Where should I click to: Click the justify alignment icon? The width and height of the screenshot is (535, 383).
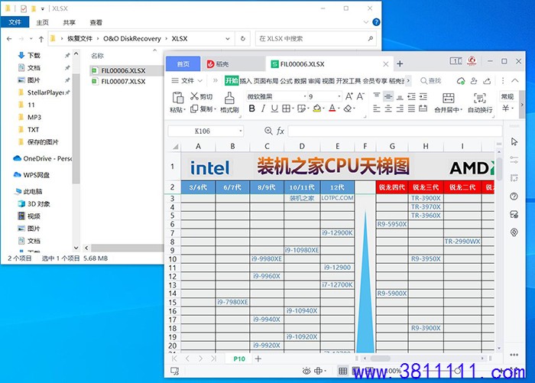pos(411,109)
